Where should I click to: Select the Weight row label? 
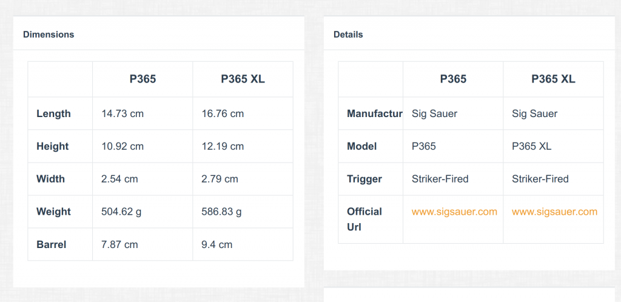pos(53,212)
